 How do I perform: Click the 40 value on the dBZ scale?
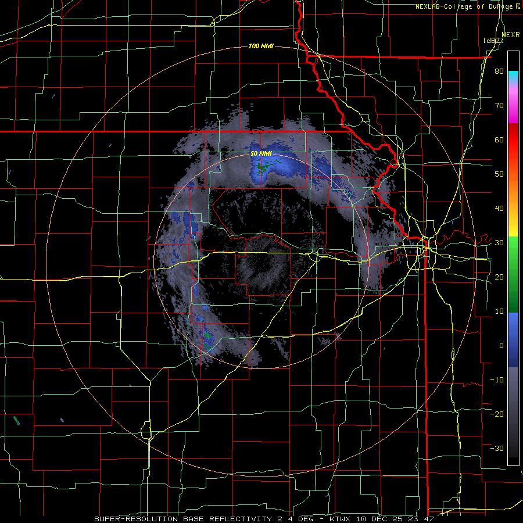(x=499, y=209)
